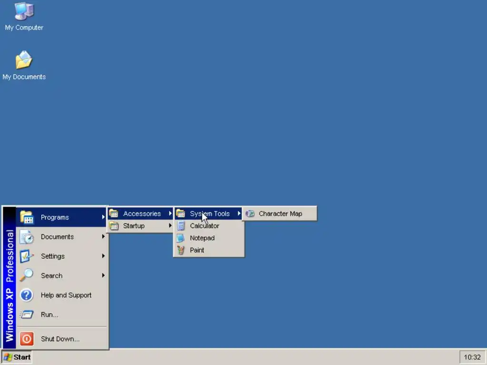Click the Documents menu icon
Viewport: 487px width, 365px height.
point(27,237)
